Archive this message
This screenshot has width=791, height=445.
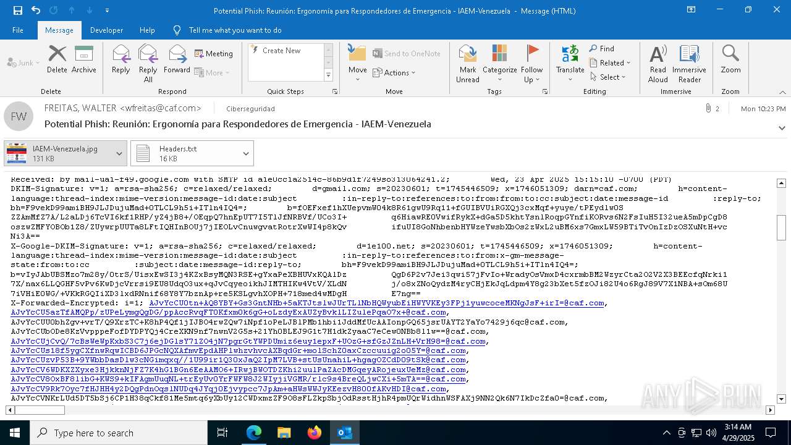(84, 59)
